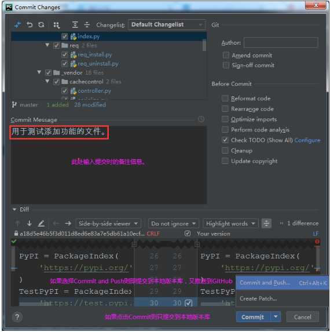This screenshot has width=330, height=332.
Task: Open the commit message history clock icon
Action: [x=201, y=119]
